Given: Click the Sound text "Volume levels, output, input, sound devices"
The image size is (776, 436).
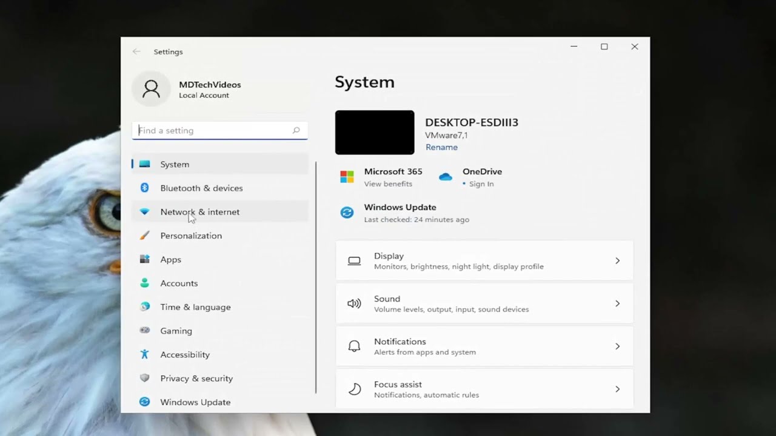Looking at the screenshot, I should pyautogui.click(x=452, y=309).
